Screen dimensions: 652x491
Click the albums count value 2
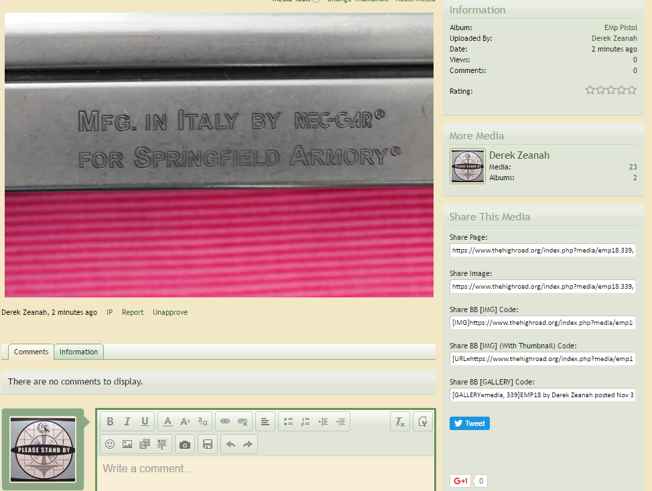(x=635, y=178)
